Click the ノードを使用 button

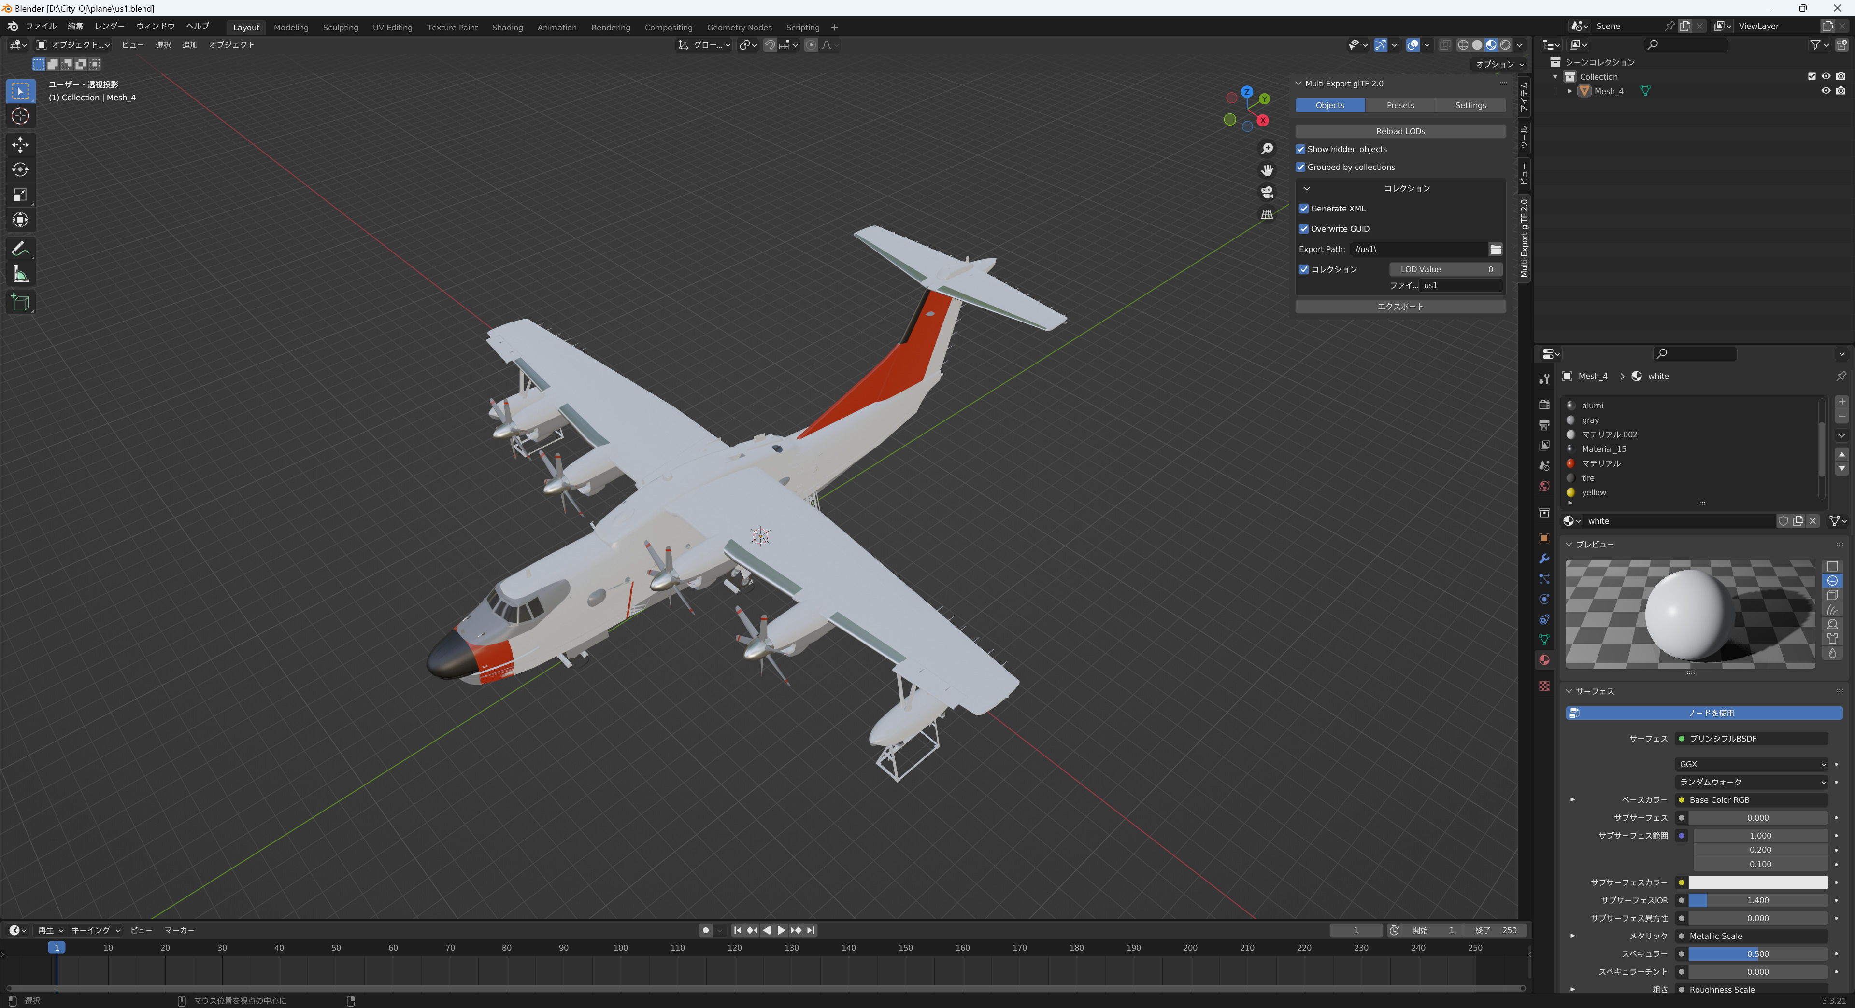[1704, 713]
